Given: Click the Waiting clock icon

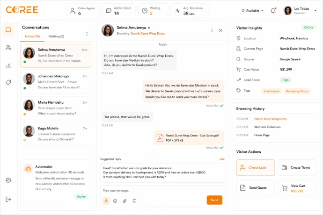Looking at the screenshot, I should tap(145, 11).
